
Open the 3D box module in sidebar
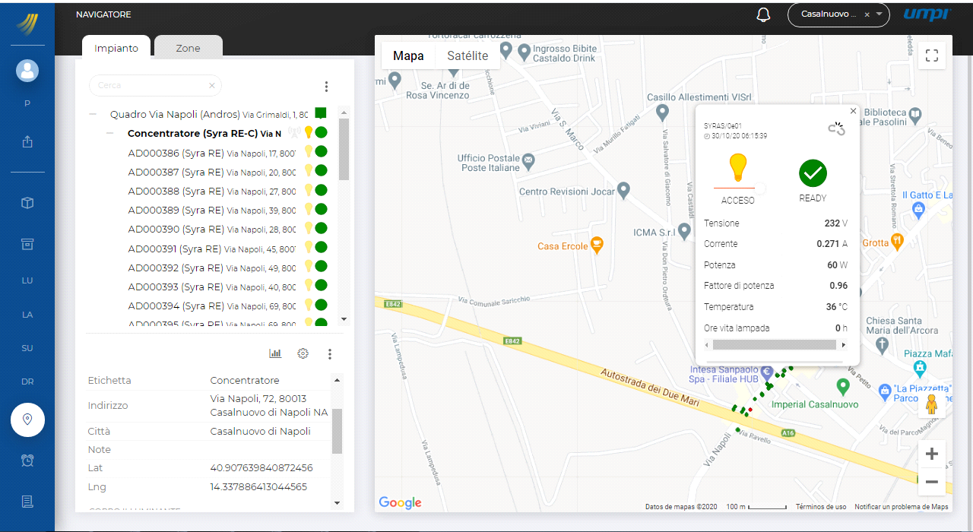(x=27, y=203)
